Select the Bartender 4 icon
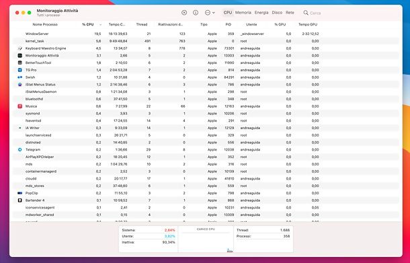 [20, 200]
